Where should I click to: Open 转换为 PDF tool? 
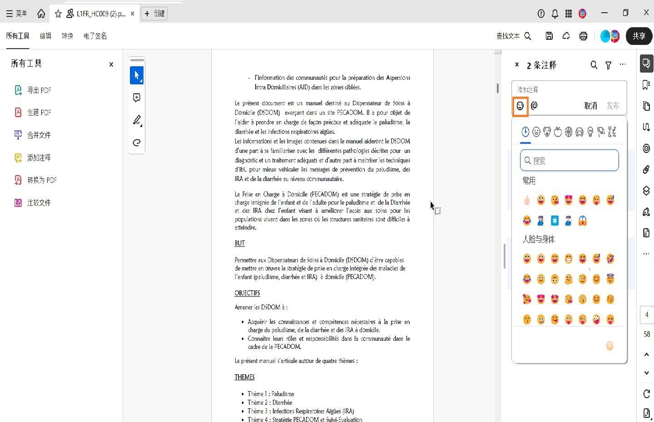pyautogui.click(x=36, y=180)
